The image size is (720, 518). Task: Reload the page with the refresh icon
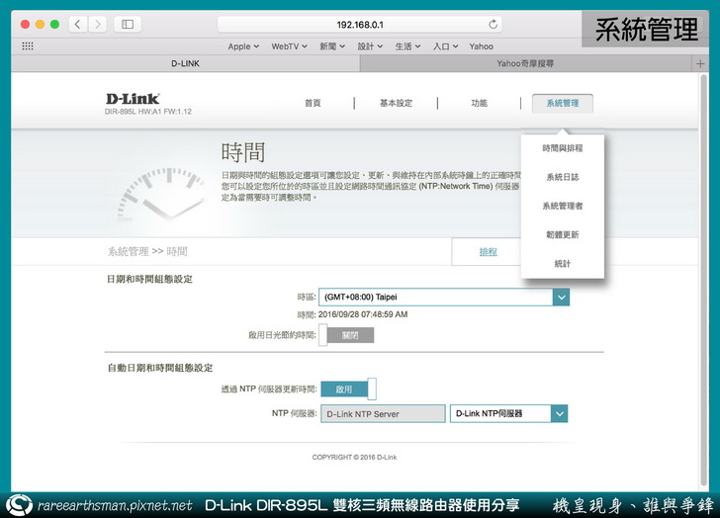pos(494,24)
